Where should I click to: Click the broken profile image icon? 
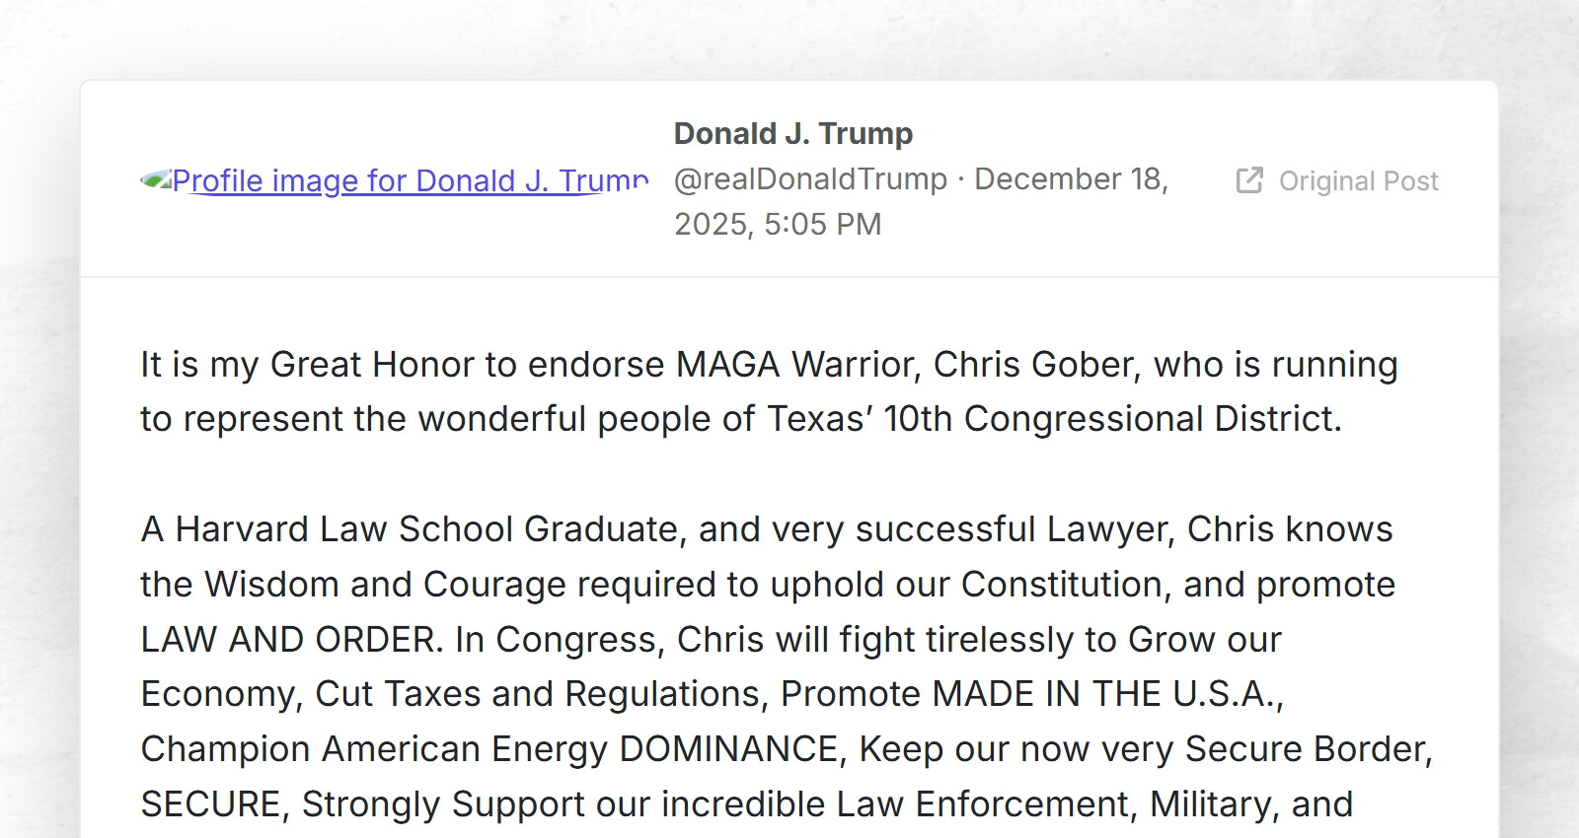[x=155, y=180]
